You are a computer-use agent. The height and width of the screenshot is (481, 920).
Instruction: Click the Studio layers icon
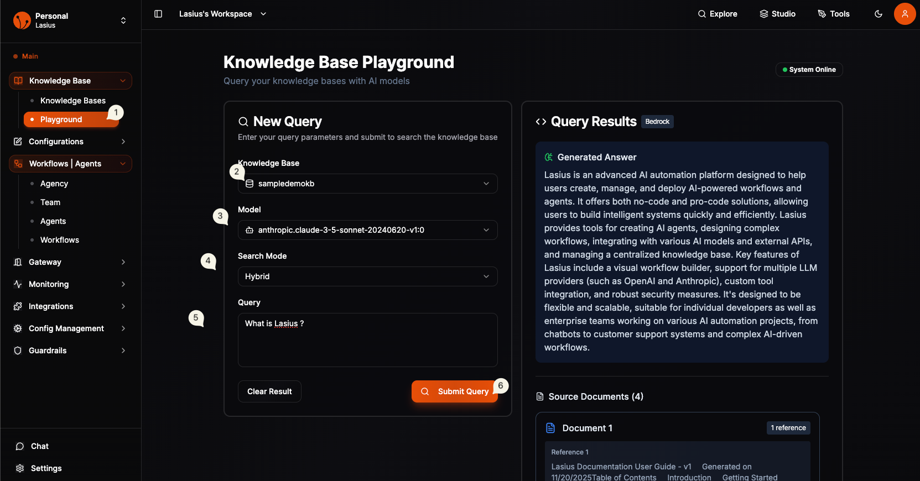click(764, 14)
